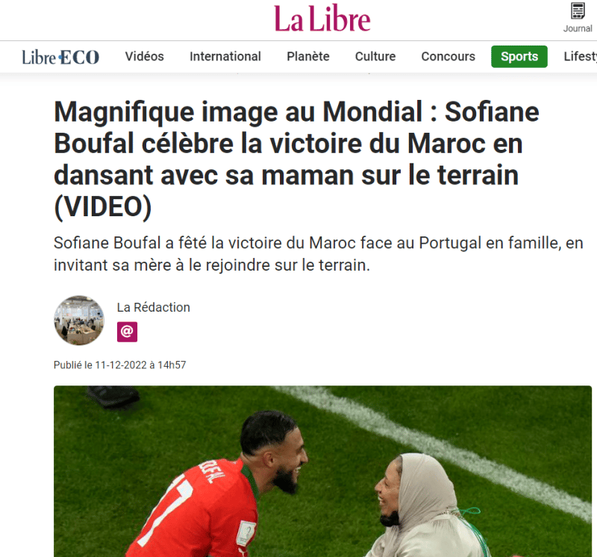
Task: Open the Vidéos menu item
Action: pos(144,57)
